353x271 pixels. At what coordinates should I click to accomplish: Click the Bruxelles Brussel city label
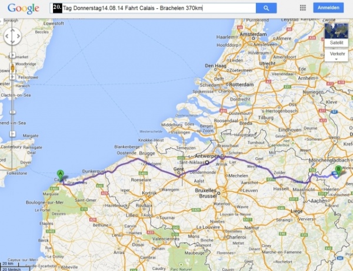point(206,193)
